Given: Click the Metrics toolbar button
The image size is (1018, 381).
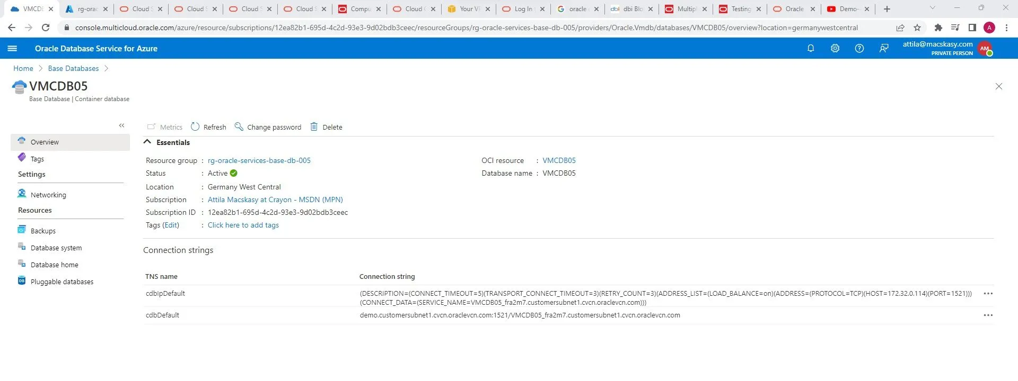Looking at the screenshot, I should tap(164, 127).
